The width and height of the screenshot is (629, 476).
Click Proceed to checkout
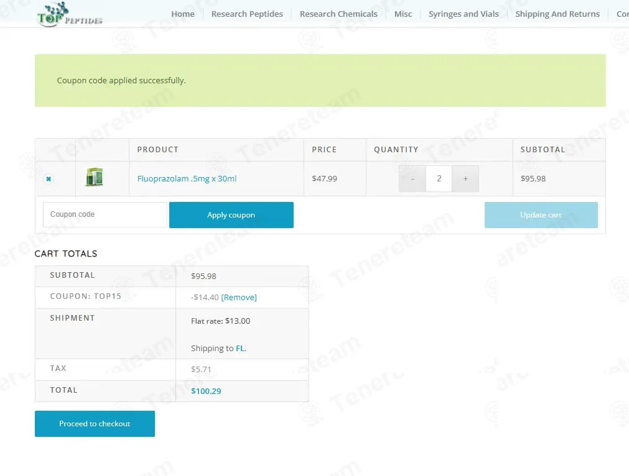point(95,424)
